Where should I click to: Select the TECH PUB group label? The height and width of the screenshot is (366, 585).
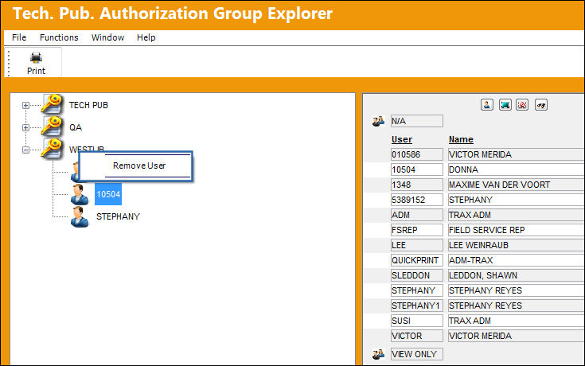(x=88, y=106)
